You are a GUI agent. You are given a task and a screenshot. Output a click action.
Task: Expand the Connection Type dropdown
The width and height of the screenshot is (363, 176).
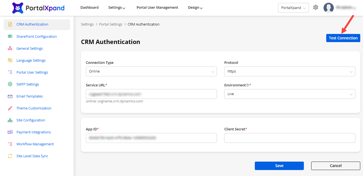coord(151,71)
